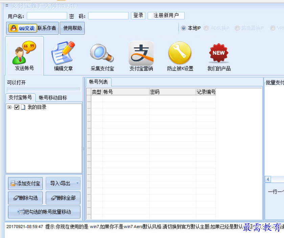This screenshot has width=284, height=238.
Task: Expand the 我的目录 tree node
Action: [9, 107]
